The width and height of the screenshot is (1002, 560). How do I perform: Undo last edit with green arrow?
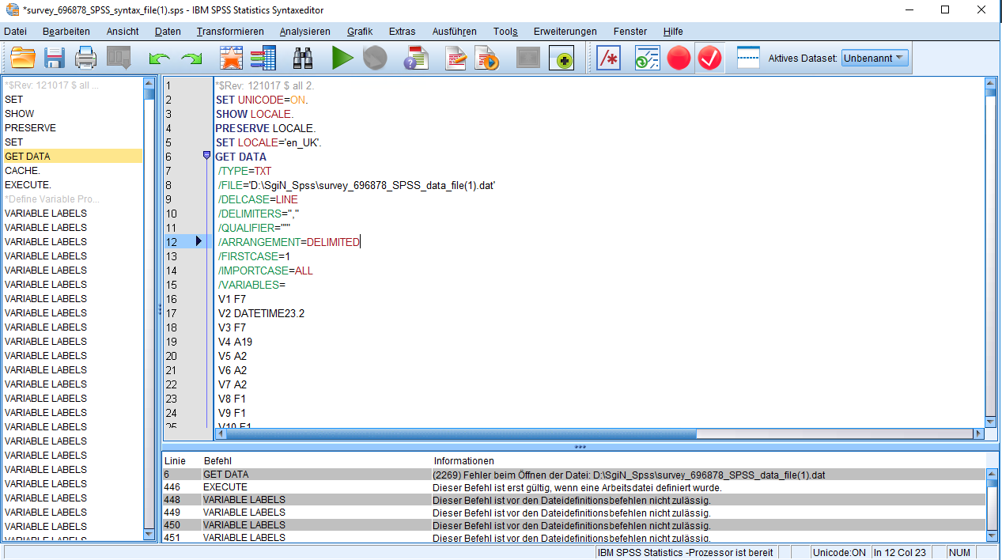[160, 59]
